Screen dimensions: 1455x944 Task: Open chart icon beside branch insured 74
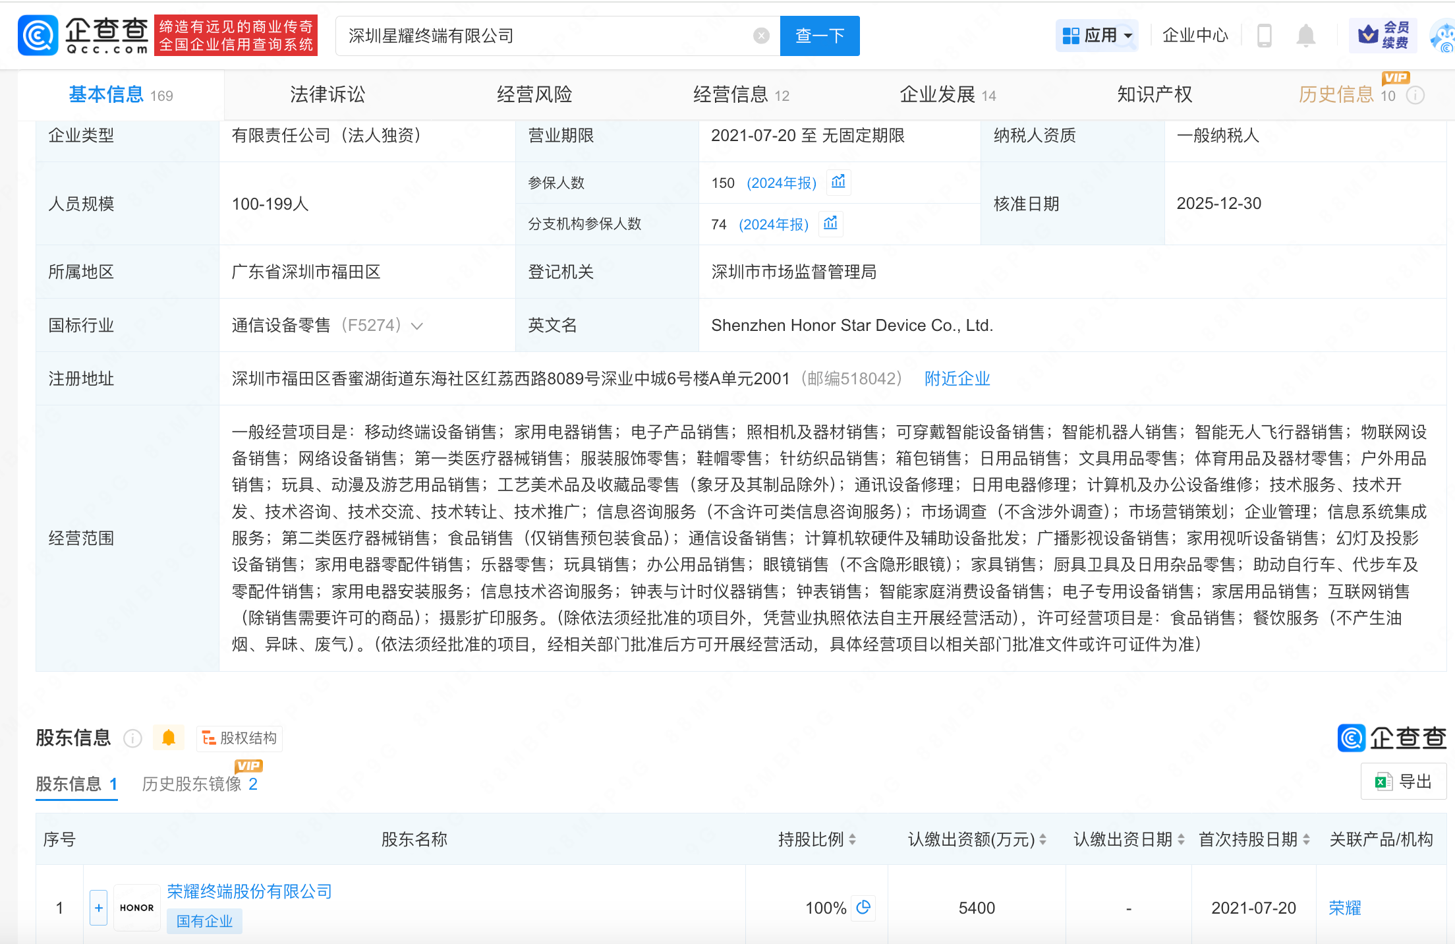[830, 223]
